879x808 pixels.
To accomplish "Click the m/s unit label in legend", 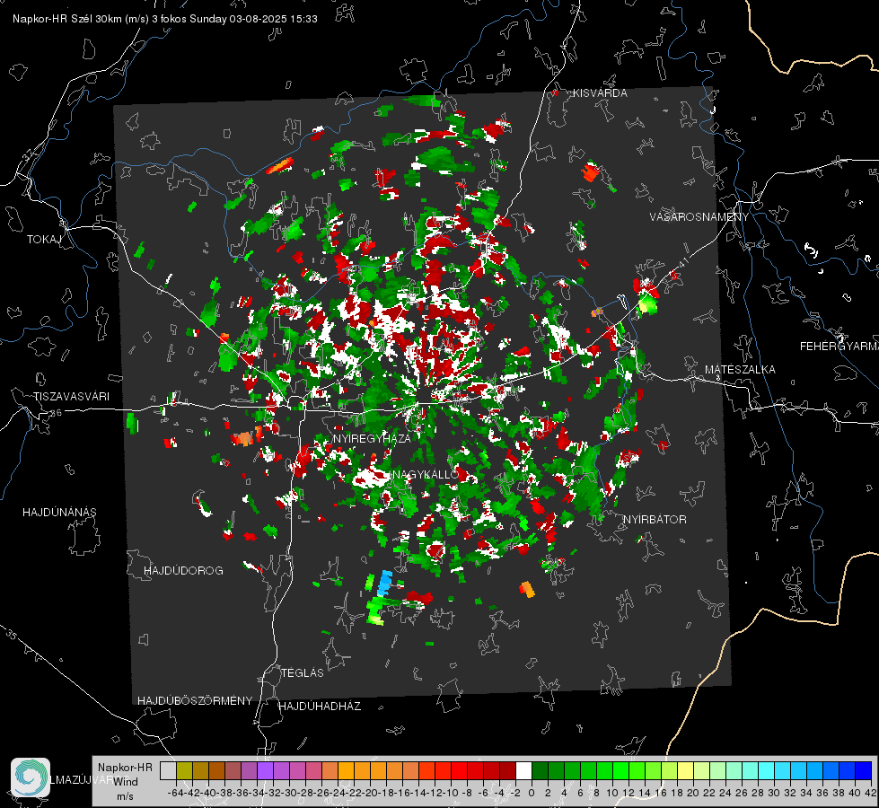I will [x=125, y=796].
